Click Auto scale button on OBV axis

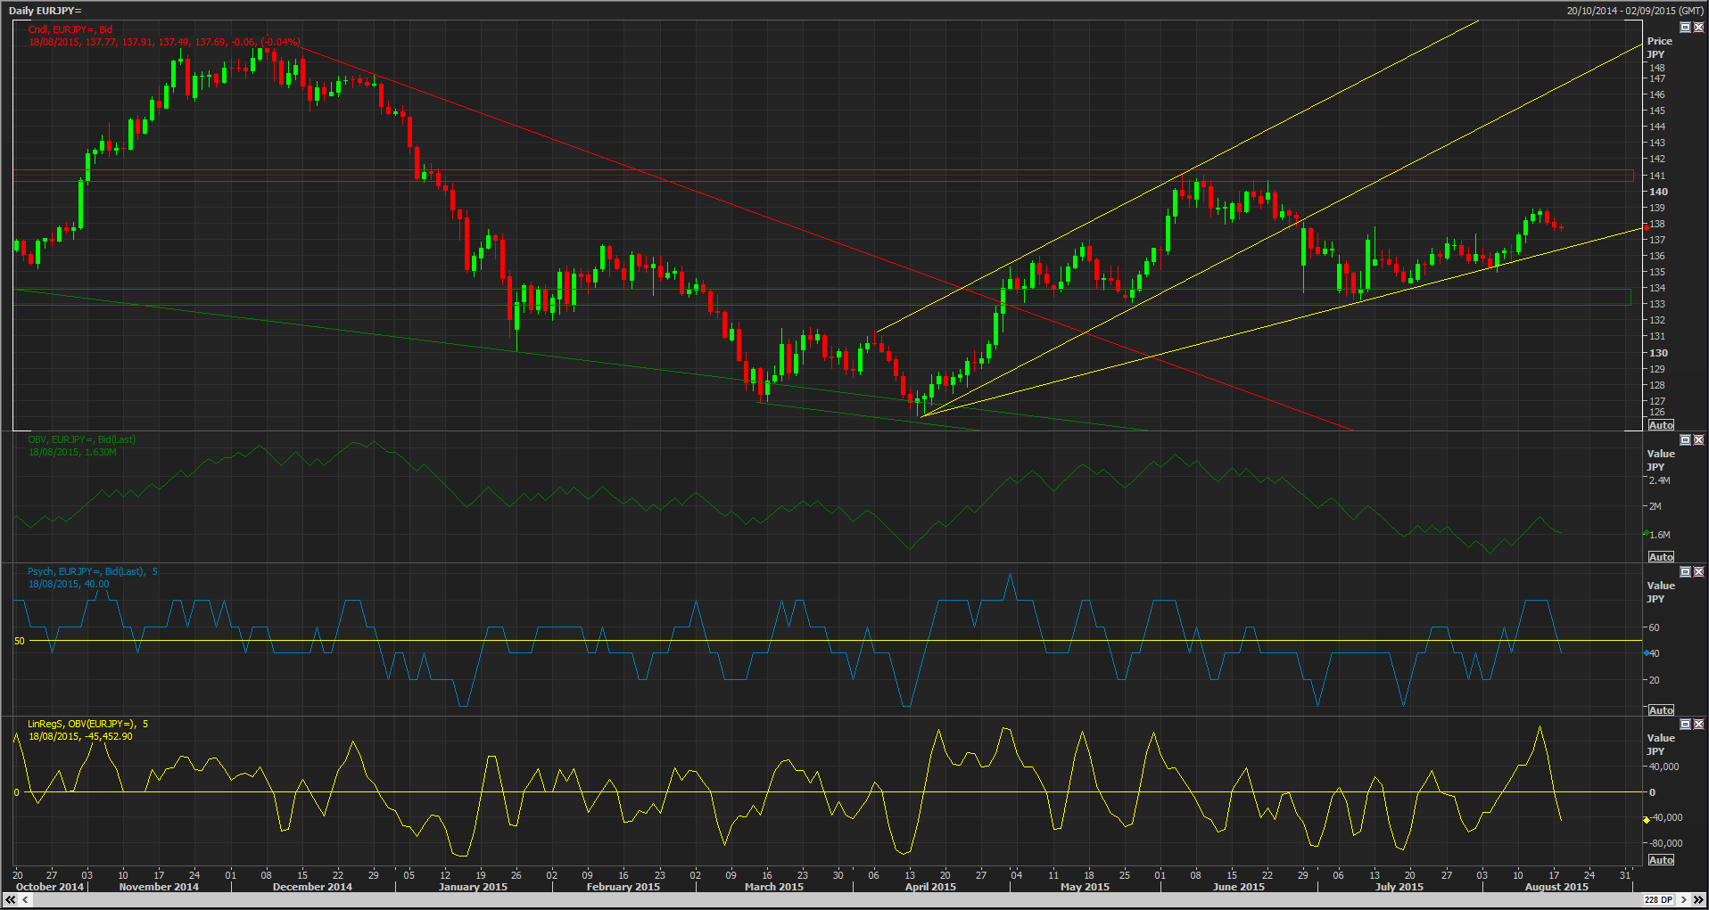[x=1661, y=557]
